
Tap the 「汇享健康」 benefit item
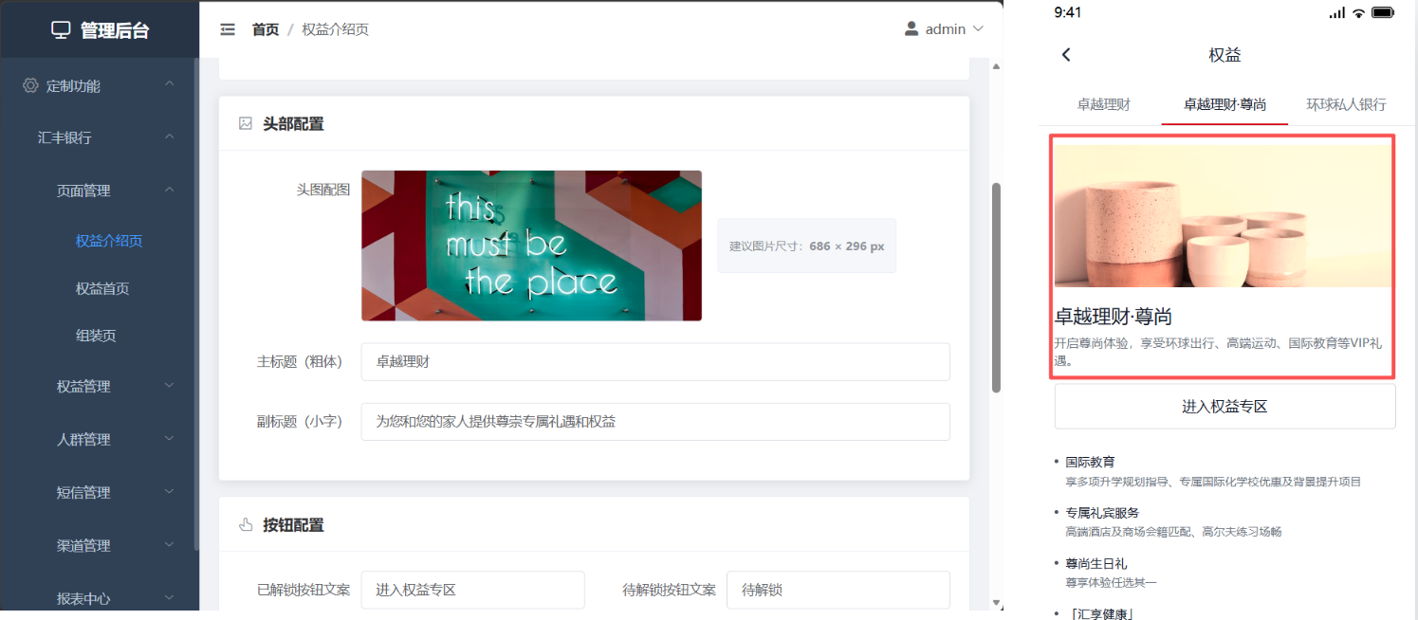(1099, 613)
